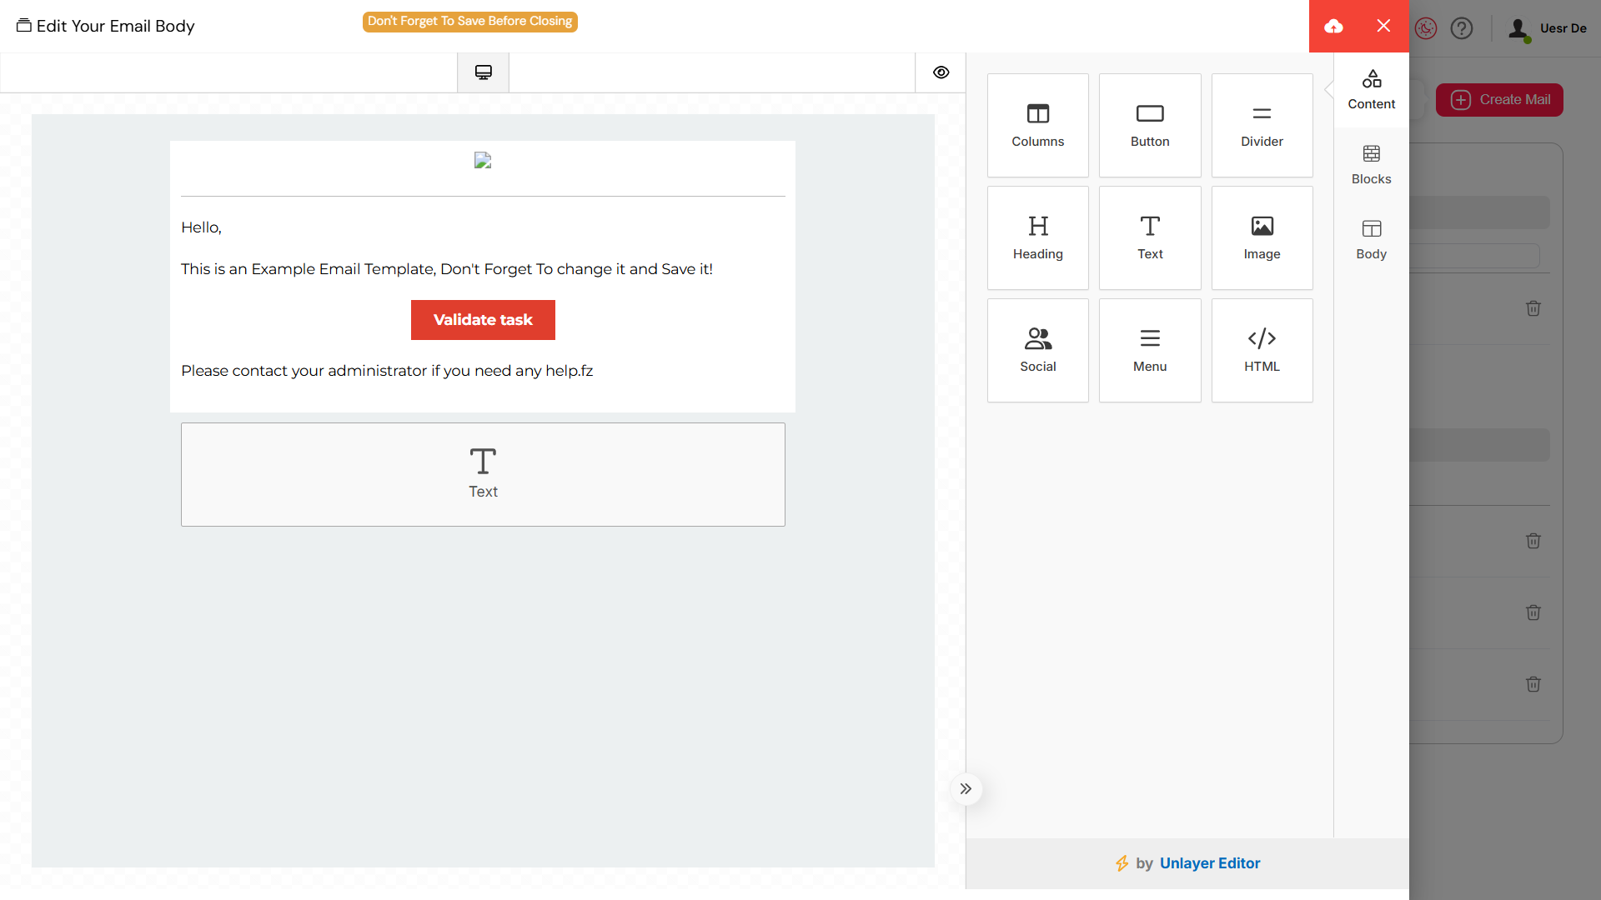Viewport: 1601px width, 900px height.
Task: Select the Menu content block
Action: point(1150,350)
